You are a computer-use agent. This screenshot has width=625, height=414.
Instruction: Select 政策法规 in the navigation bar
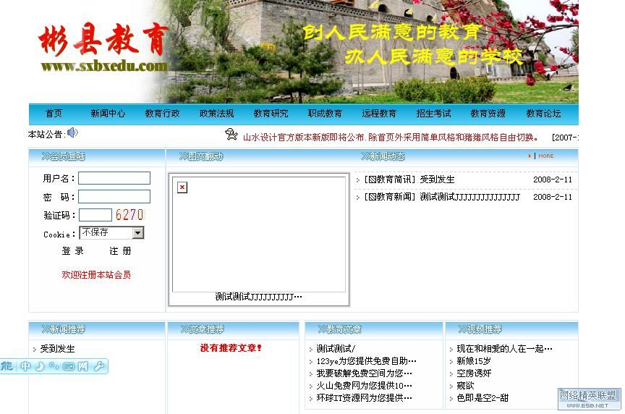(216, 114)
